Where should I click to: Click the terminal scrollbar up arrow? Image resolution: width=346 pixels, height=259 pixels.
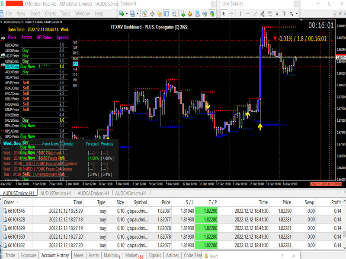coord(344,201)
